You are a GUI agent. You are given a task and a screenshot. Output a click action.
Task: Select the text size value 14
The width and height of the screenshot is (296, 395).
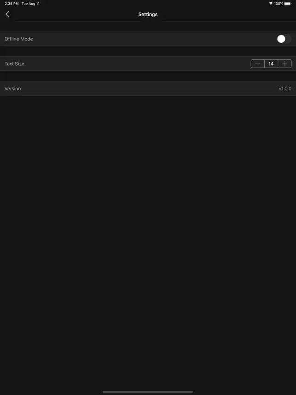click(271, 64)
